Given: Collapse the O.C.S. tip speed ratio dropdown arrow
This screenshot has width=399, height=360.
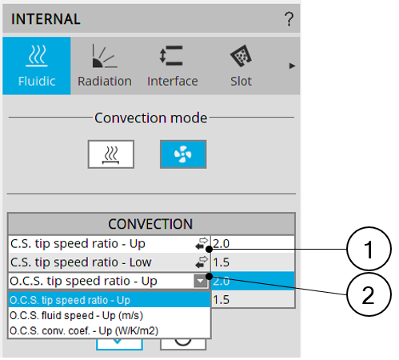Looking at the screenshot, I should [x=201, y=281].
